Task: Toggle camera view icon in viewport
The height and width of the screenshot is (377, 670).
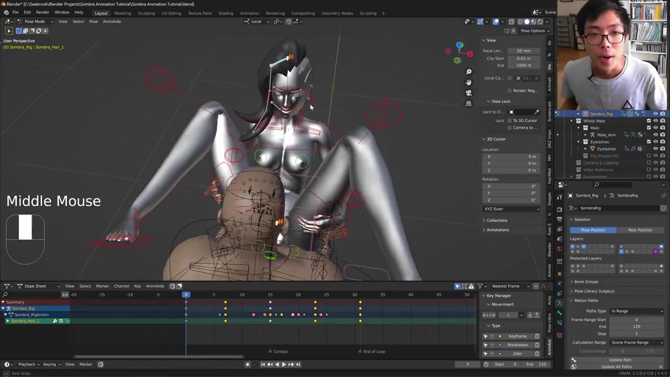Action: (468, 93)
